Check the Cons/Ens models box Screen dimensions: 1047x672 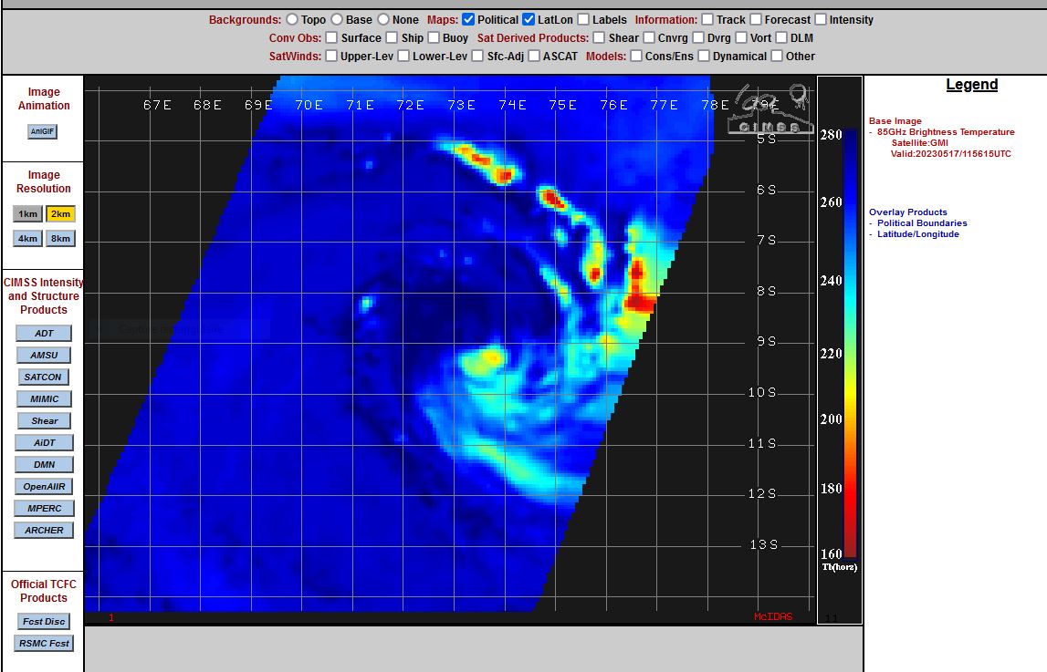tap(636, 57)
